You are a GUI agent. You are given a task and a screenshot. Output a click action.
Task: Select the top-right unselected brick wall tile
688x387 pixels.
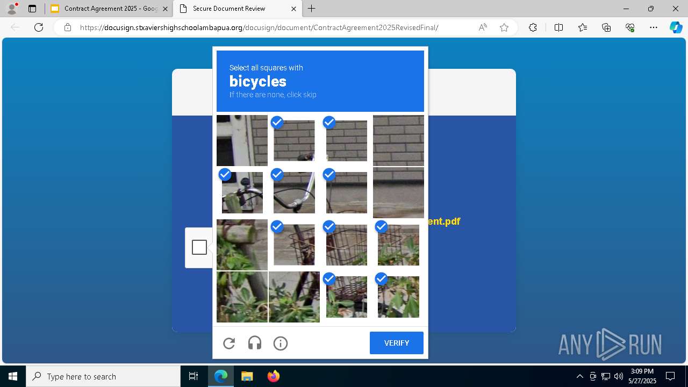coord(398,140)
